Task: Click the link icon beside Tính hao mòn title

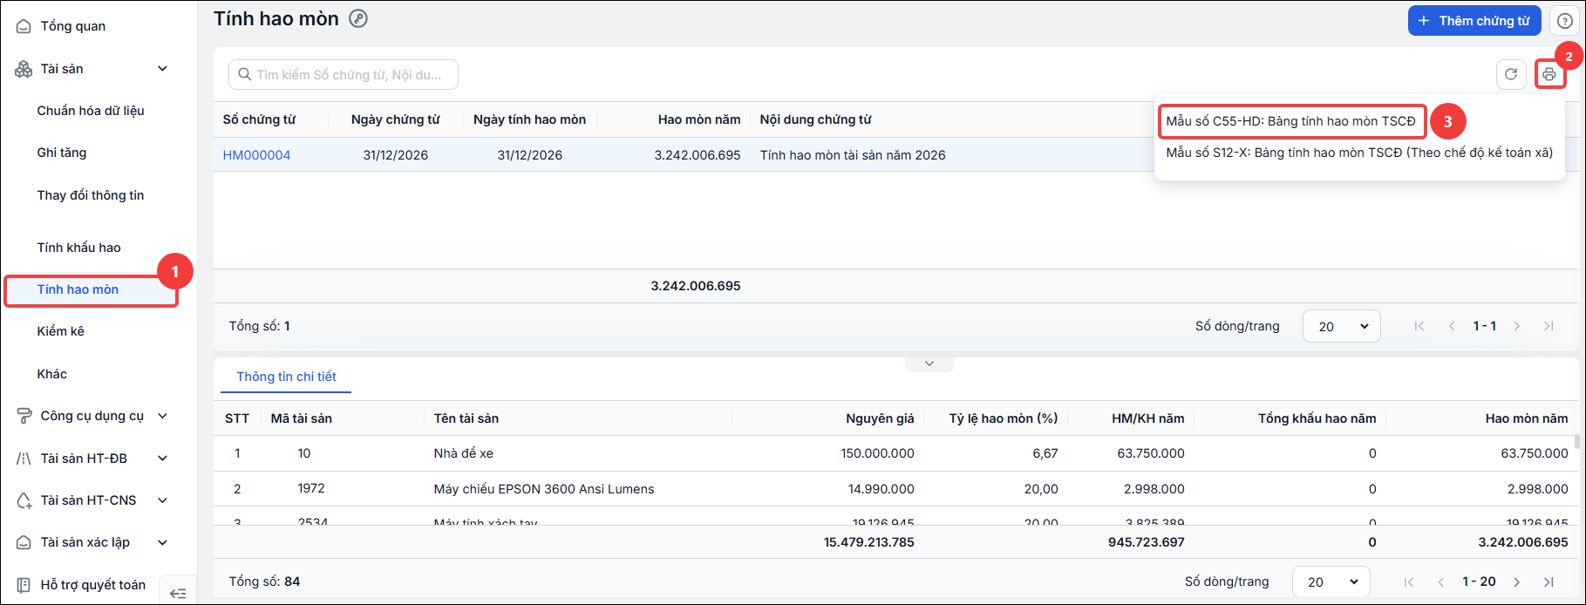Action: click(x=358, y=18)
